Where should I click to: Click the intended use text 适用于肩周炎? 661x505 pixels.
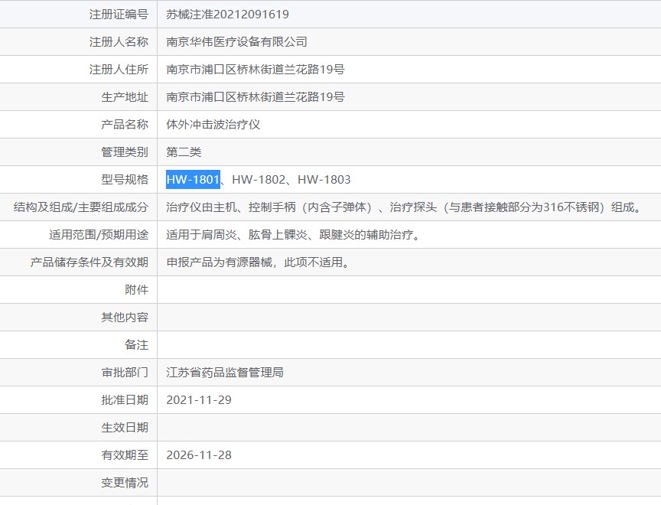click(295, 234)
